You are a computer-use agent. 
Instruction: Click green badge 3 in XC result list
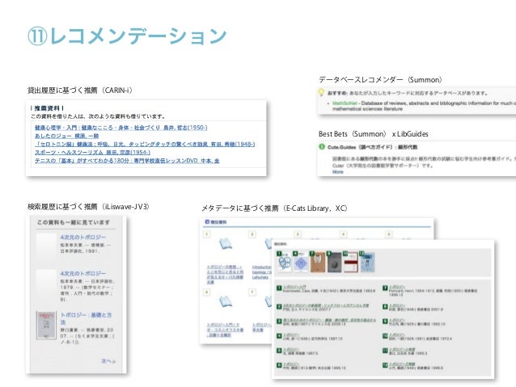tap(279, 321)
